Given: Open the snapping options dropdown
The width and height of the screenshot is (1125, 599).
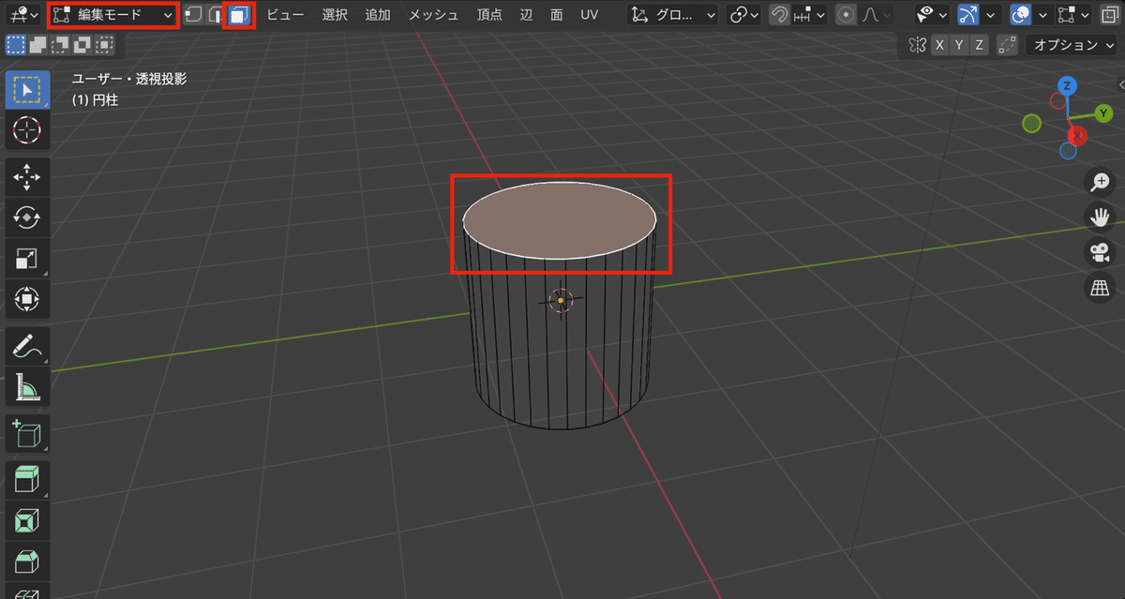Looking at the screenshot, I should [x=809, y=15].
